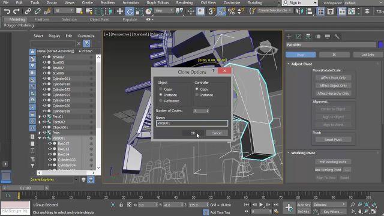The width and height of the screenshot is (384, 216).
Task: Click the Redo arrow in the main toolbar
Action: 16,11
